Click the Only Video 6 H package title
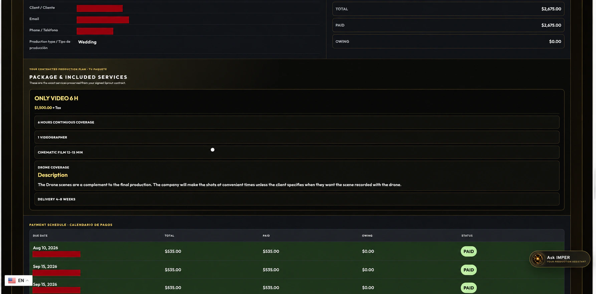This screenshot has width=596, height=294. [56, 98]
